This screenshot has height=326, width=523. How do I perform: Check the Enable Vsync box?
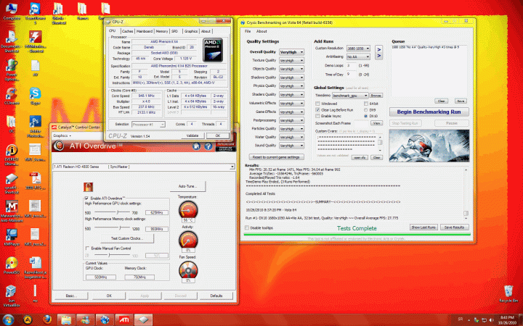point(317,116)
